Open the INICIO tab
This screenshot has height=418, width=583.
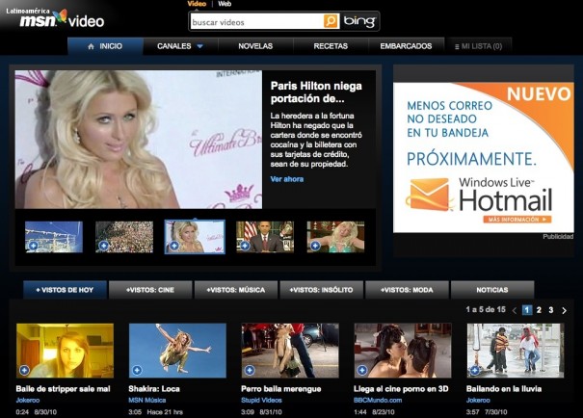click(x=105, y=46)
